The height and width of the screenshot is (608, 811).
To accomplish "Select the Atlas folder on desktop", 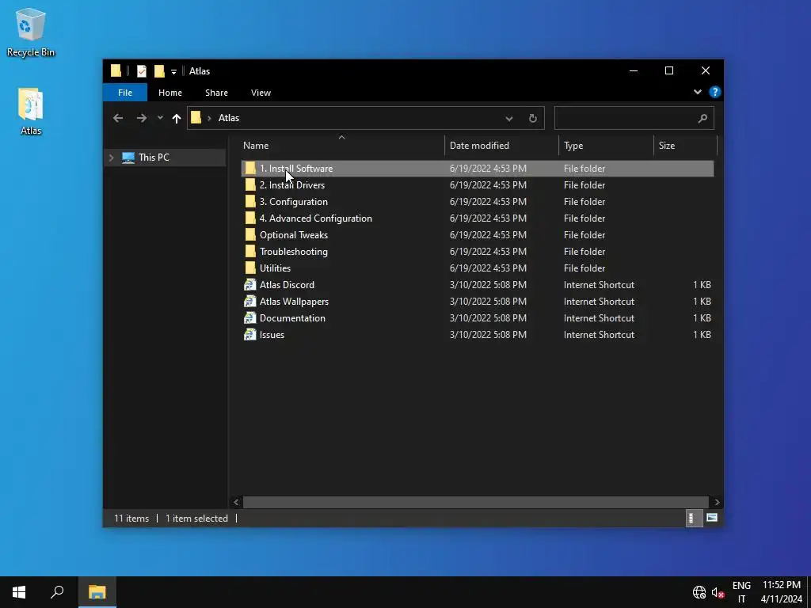I will (x=31, y=112).
